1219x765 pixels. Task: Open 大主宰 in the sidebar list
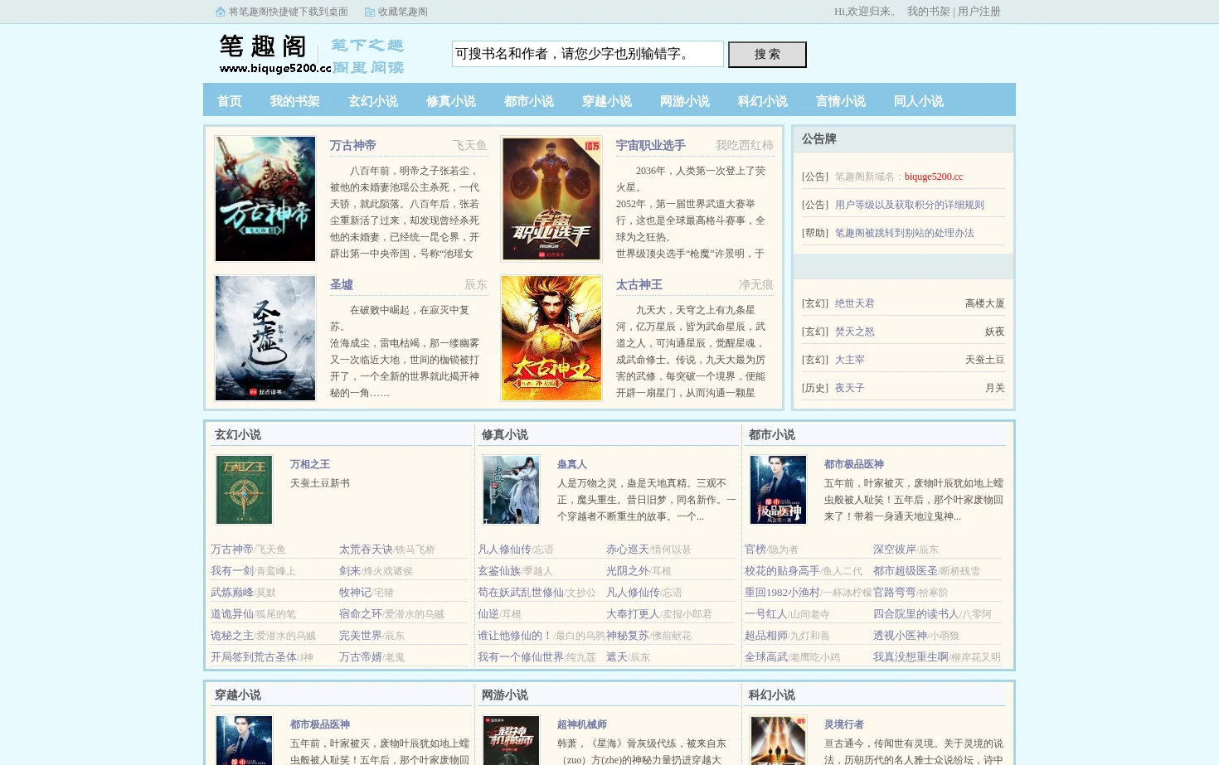click(x=850, y=360)
